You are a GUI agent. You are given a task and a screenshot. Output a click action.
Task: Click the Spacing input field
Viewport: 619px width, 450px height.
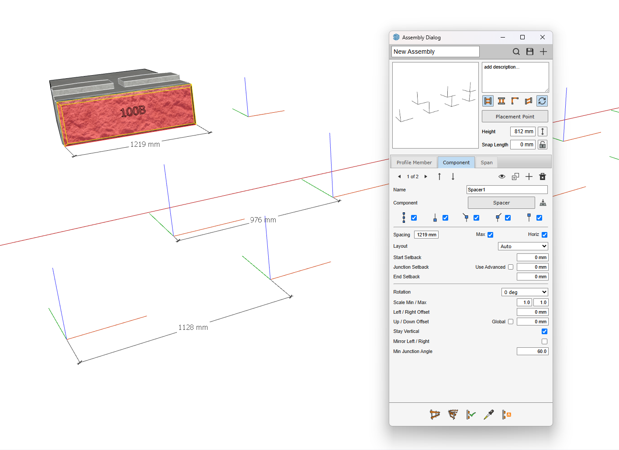[426, 235]
